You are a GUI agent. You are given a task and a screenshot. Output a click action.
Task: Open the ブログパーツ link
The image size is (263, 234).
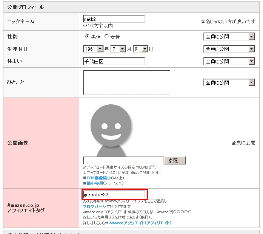click(x=95, y=206)
